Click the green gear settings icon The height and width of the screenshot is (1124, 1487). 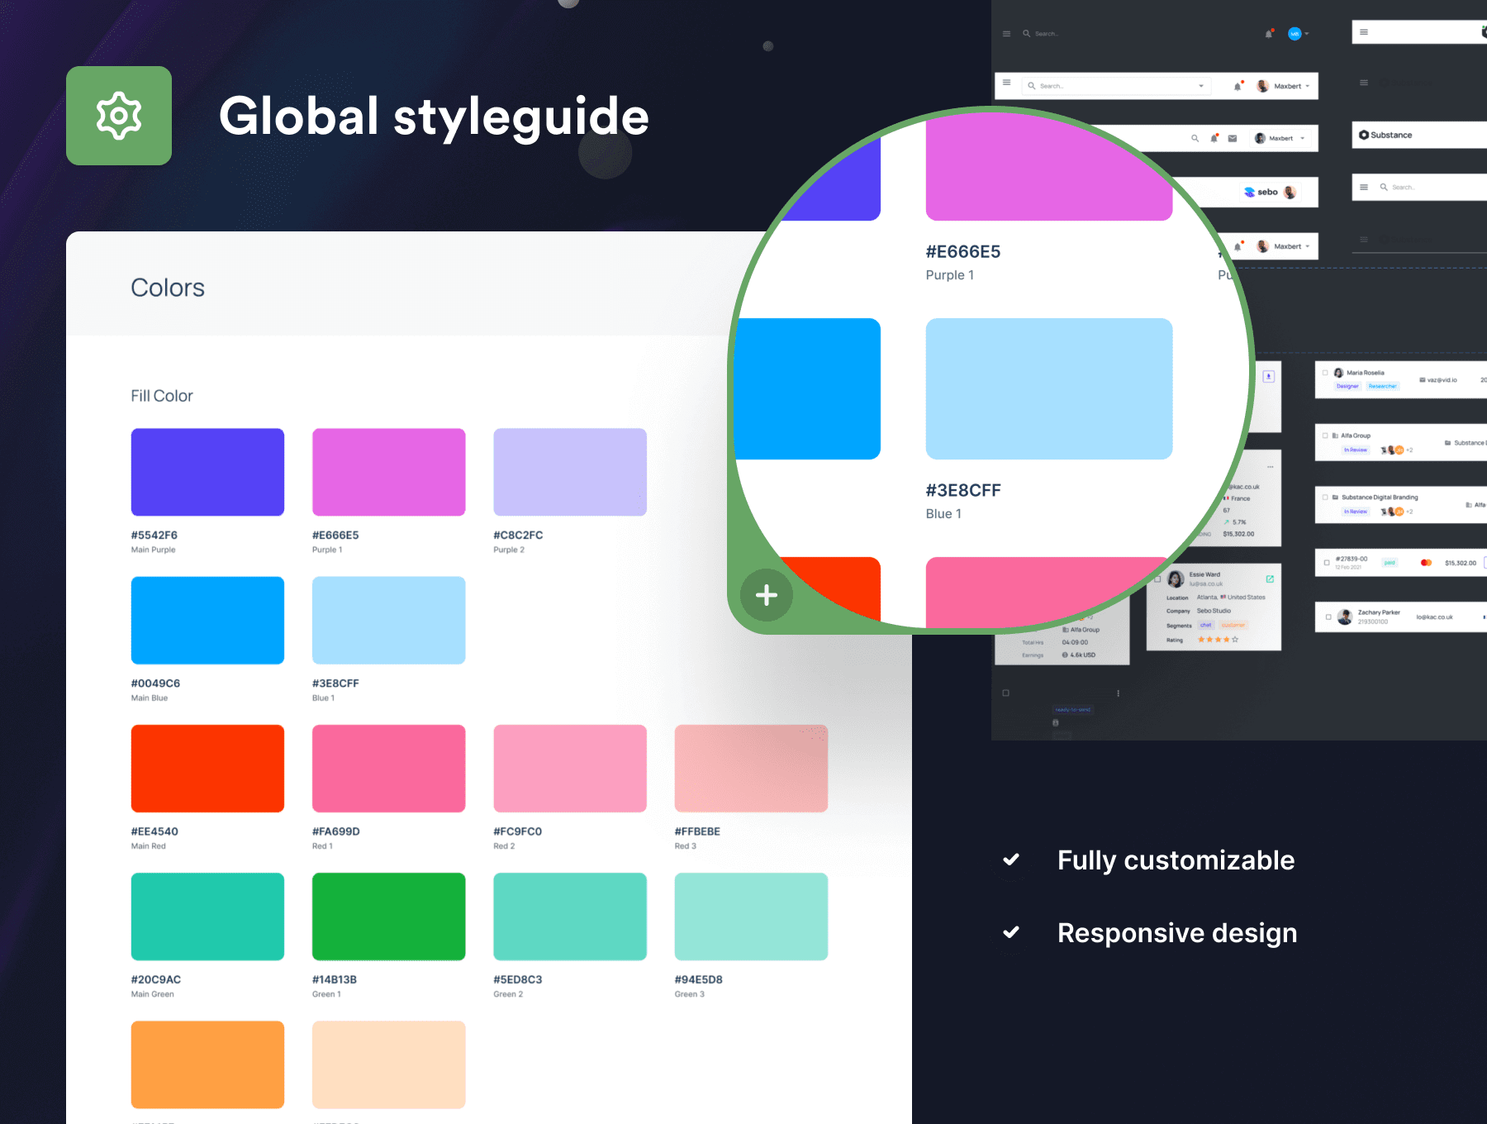pyautogui.click(x=119, y=116)
